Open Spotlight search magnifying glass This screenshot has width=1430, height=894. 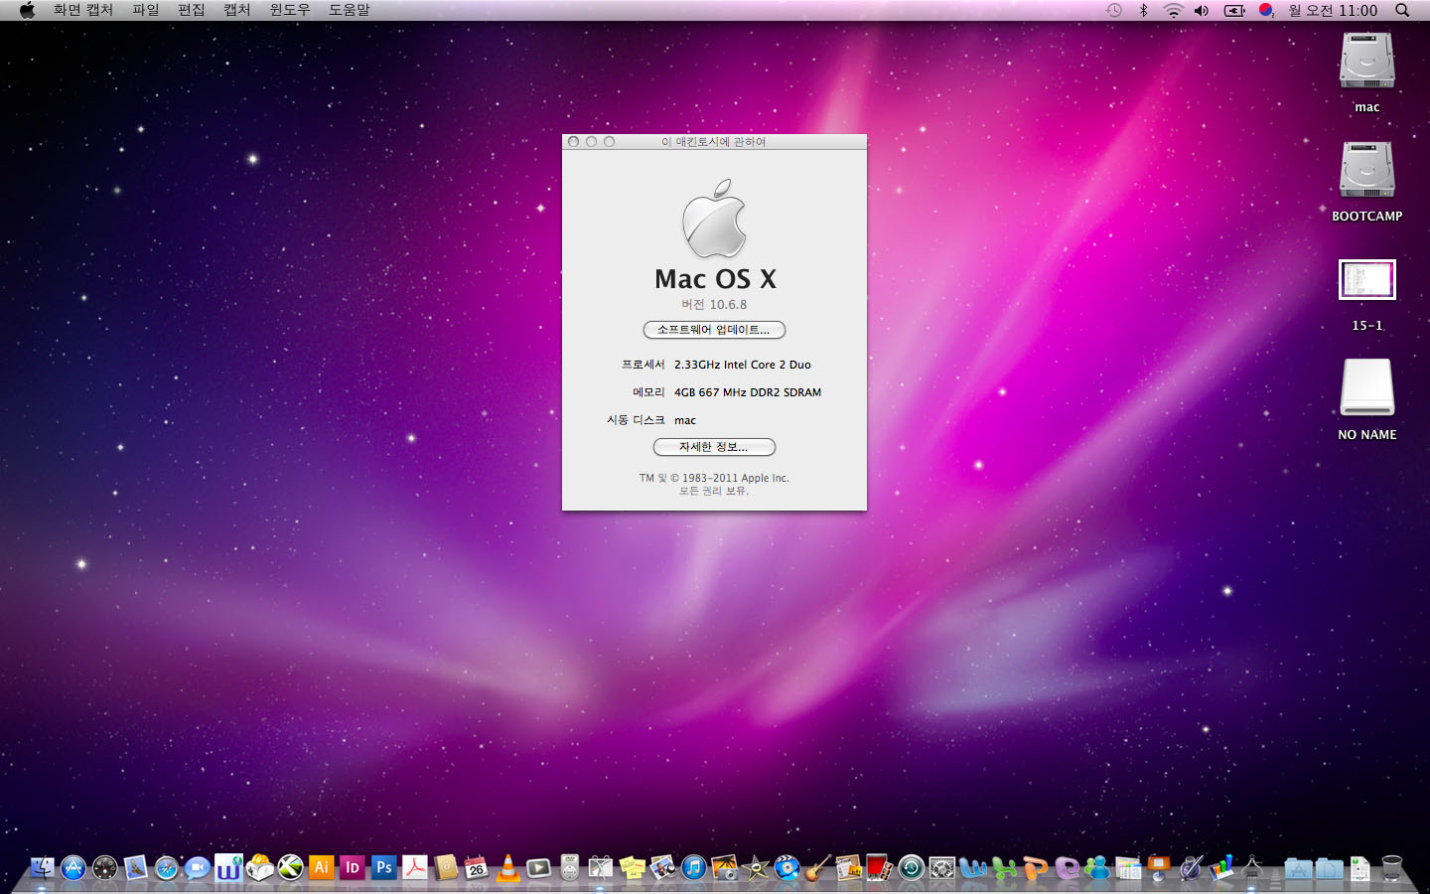(1402, 10)
